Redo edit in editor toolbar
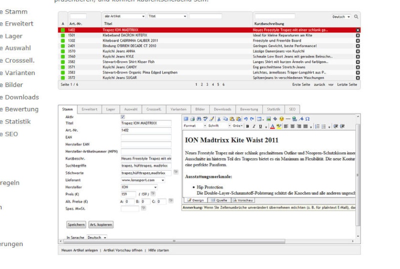 point(252,118)
